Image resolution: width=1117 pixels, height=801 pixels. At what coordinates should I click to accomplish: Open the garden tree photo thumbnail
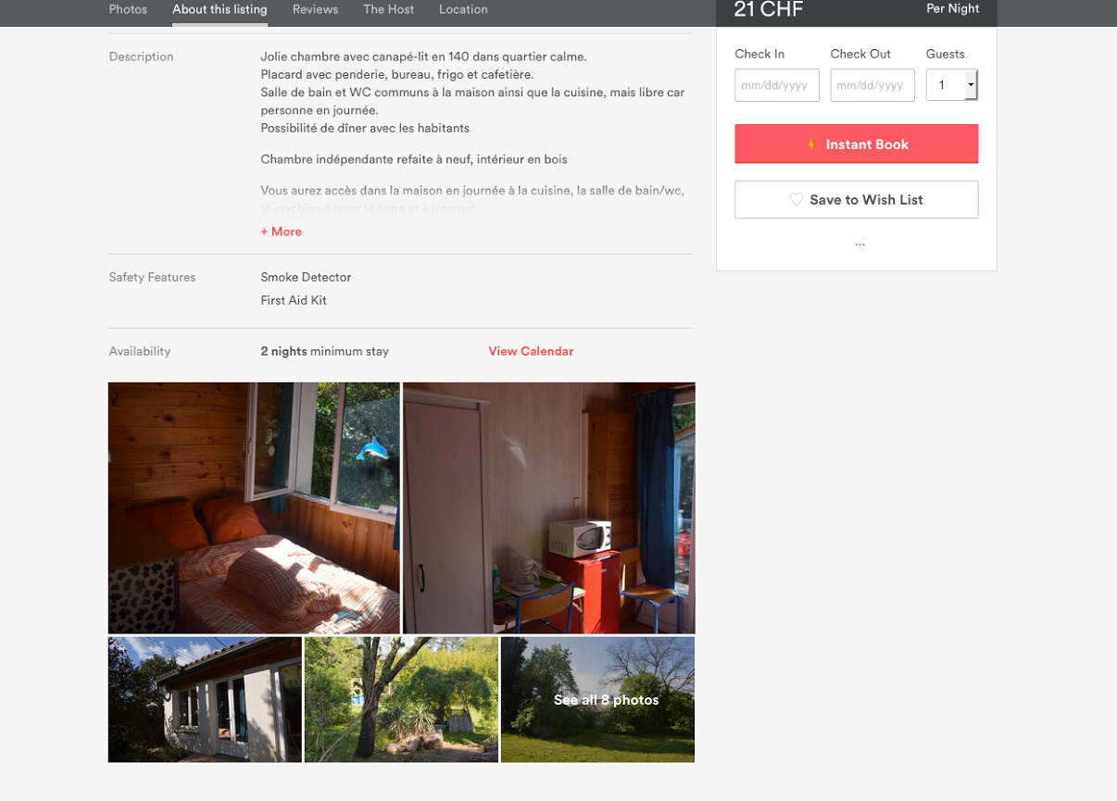click(401, 699)
